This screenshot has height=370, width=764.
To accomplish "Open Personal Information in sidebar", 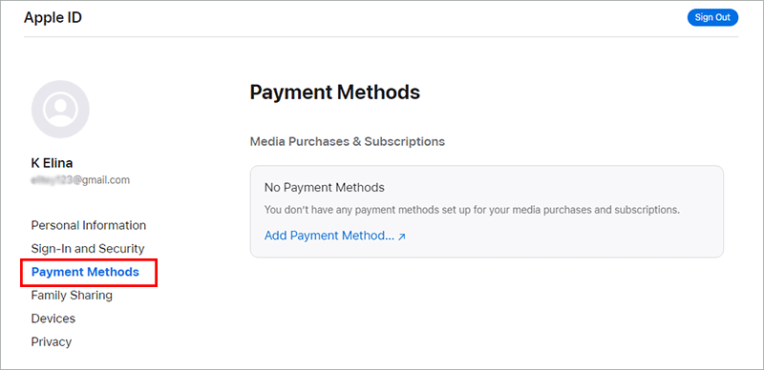I will click(x=88, y=225).
